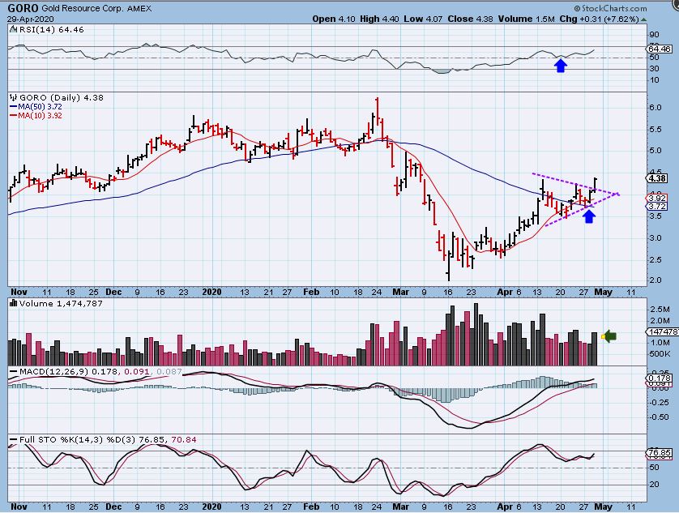Click the Full STO legend line icon
The height and width of the screenshot is (513, 679).
click(14, 440)
